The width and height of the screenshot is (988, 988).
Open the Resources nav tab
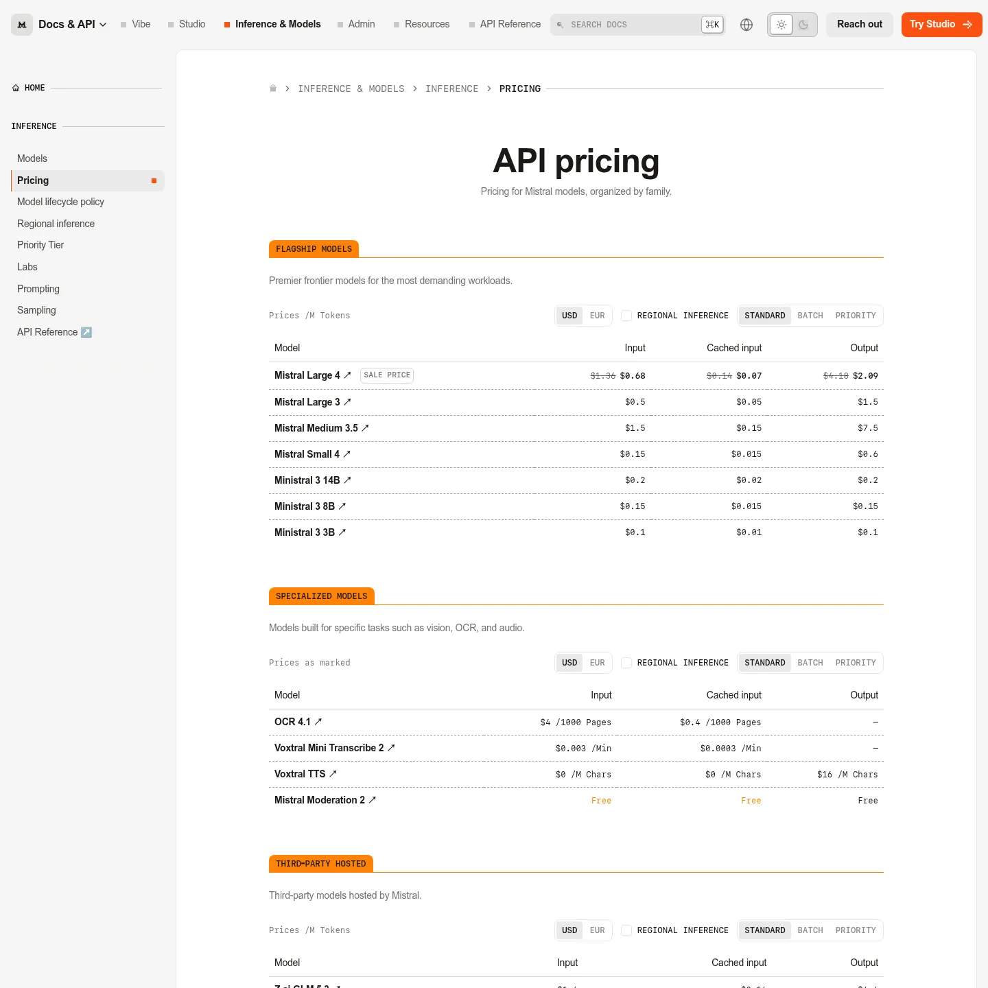421,24
